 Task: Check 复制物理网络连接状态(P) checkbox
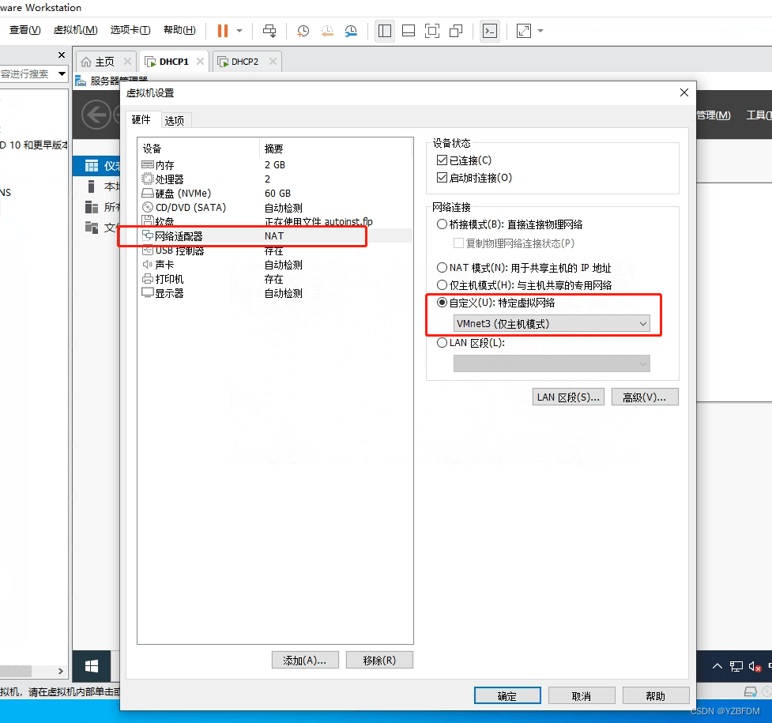(458, 243)
